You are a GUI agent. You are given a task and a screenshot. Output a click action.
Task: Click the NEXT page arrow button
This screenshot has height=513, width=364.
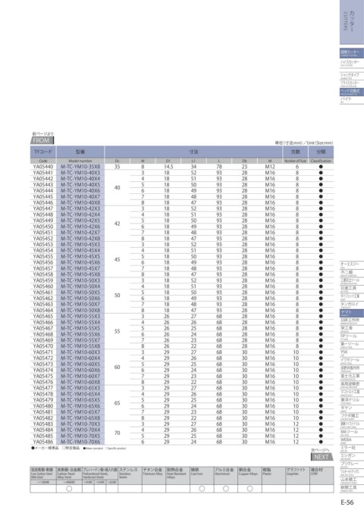coord(322,457)
